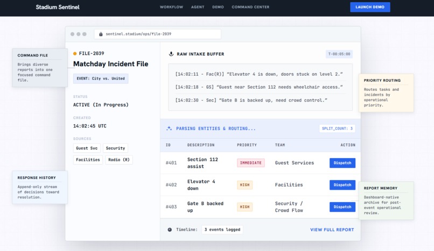434x251 pixels.
Task: Open the Workflow nav item
Action: click(x=171, y=7)
